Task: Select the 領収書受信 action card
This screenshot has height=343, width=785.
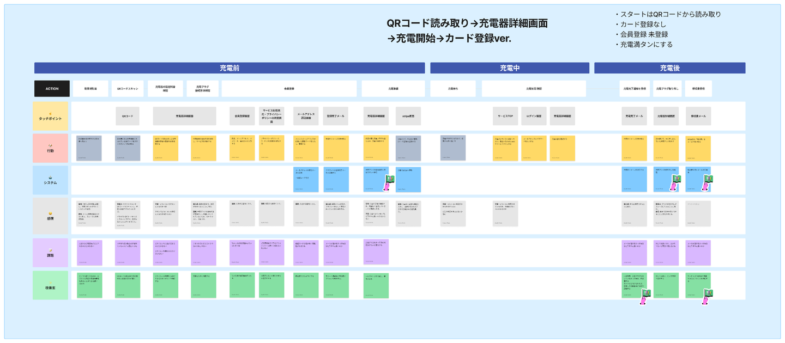Action: (x=699, y=89)
